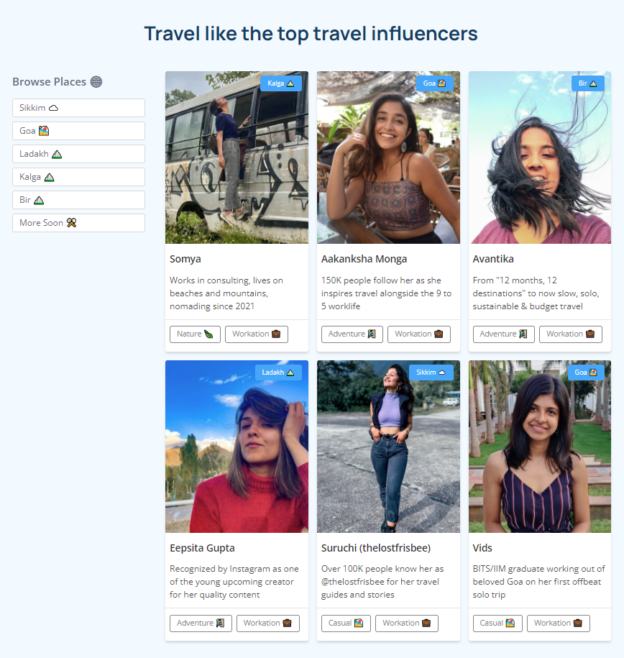Select Ladakh from the Browse Places list
The width and height of the screenshot is (624, 658).
pos(78,153)
